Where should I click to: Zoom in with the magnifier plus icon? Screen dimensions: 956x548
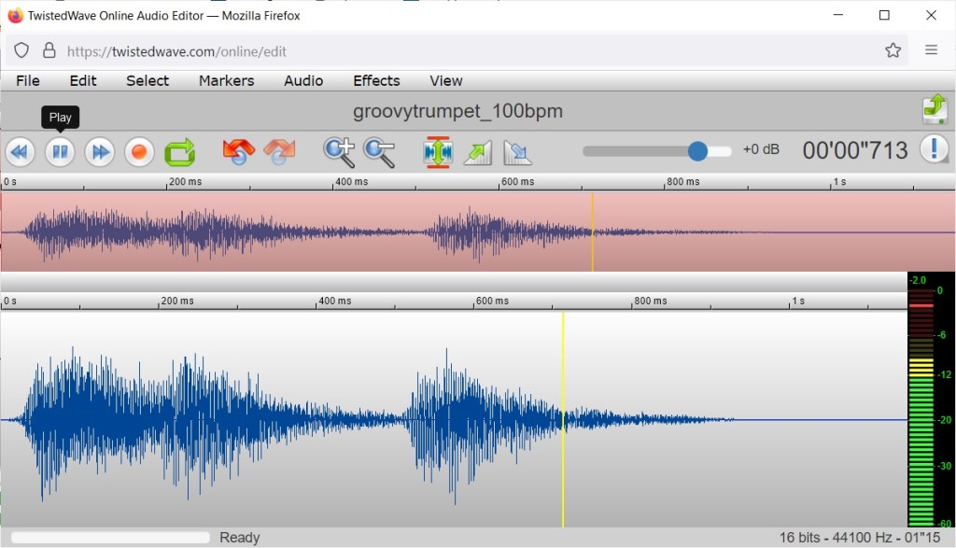[339, 151]
